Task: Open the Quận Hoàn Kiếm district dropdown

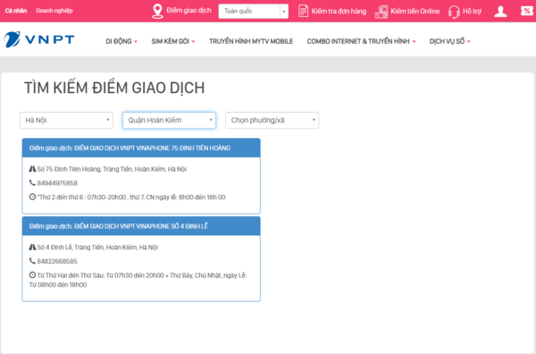Action: [169, 121]
